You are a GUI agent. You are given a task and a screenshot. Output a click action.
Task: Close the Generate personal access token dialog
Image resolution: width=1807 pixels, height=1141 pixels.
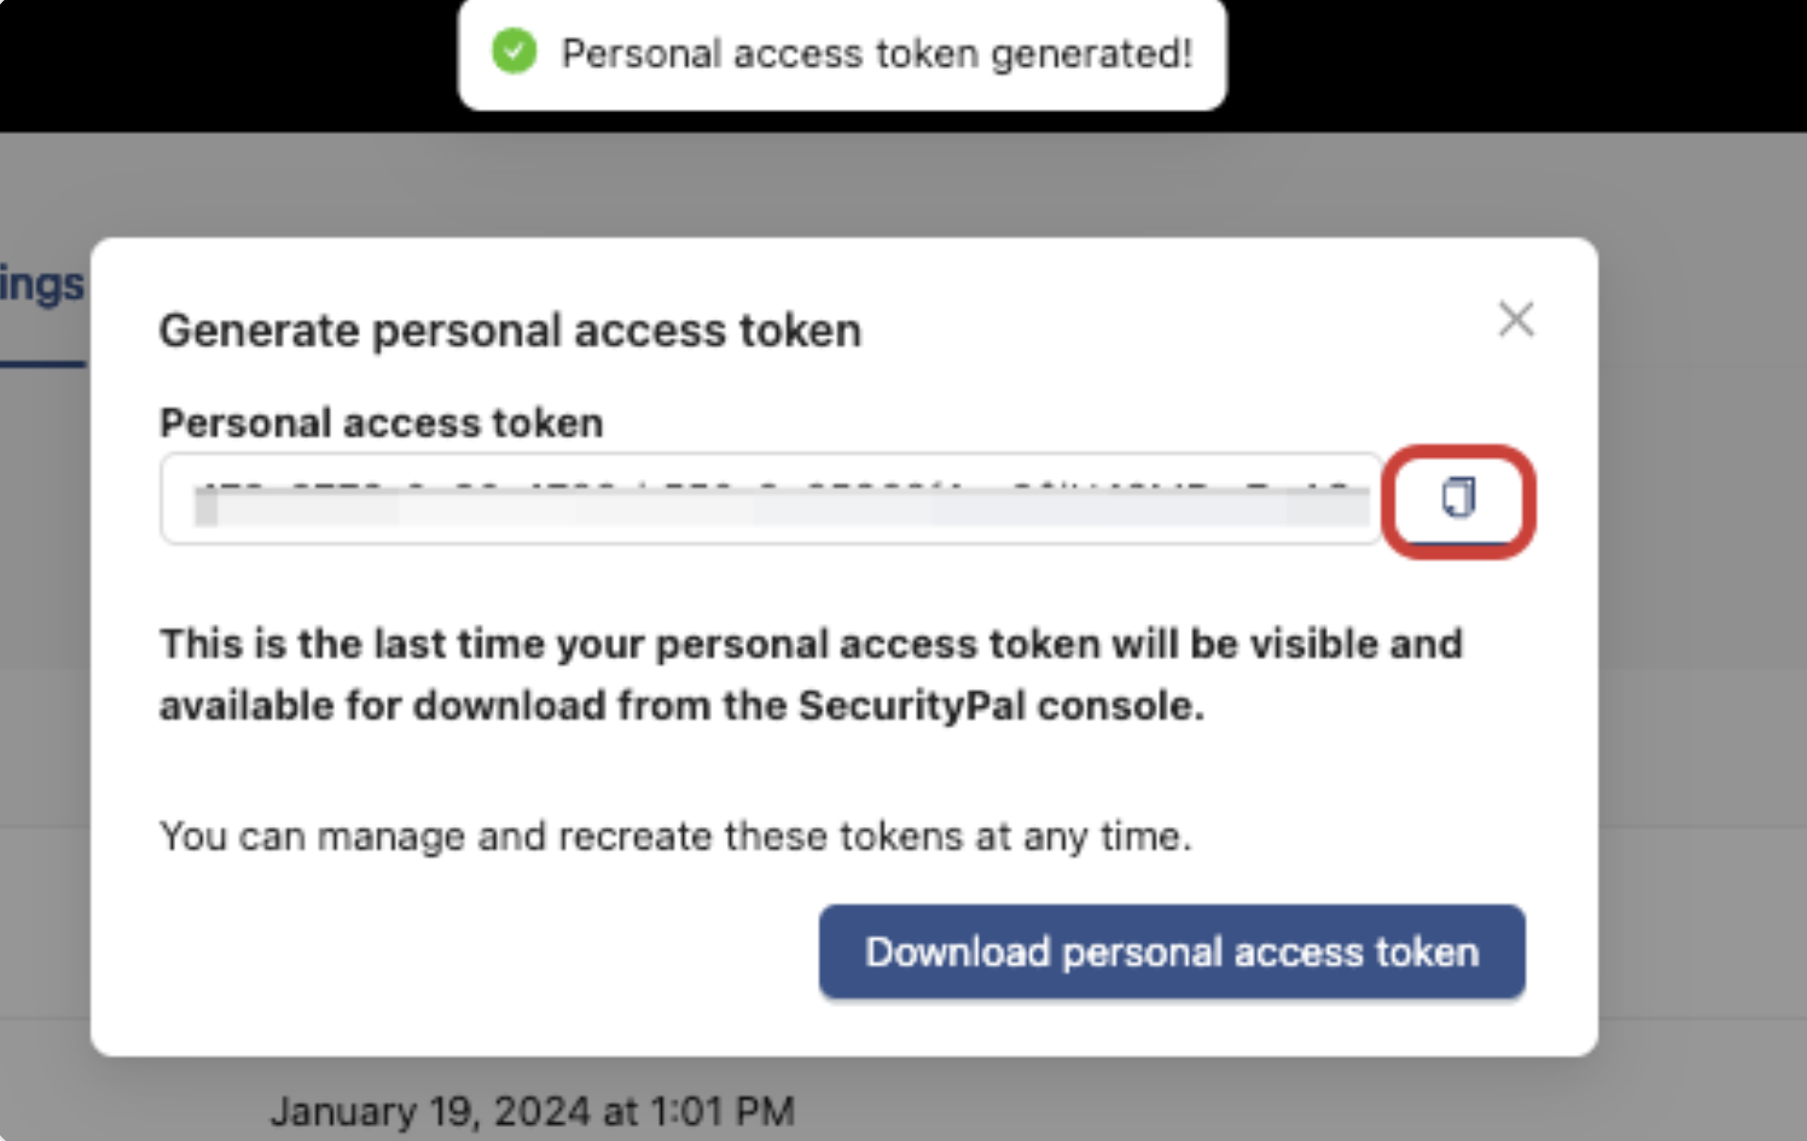(x=1516, y=320)
